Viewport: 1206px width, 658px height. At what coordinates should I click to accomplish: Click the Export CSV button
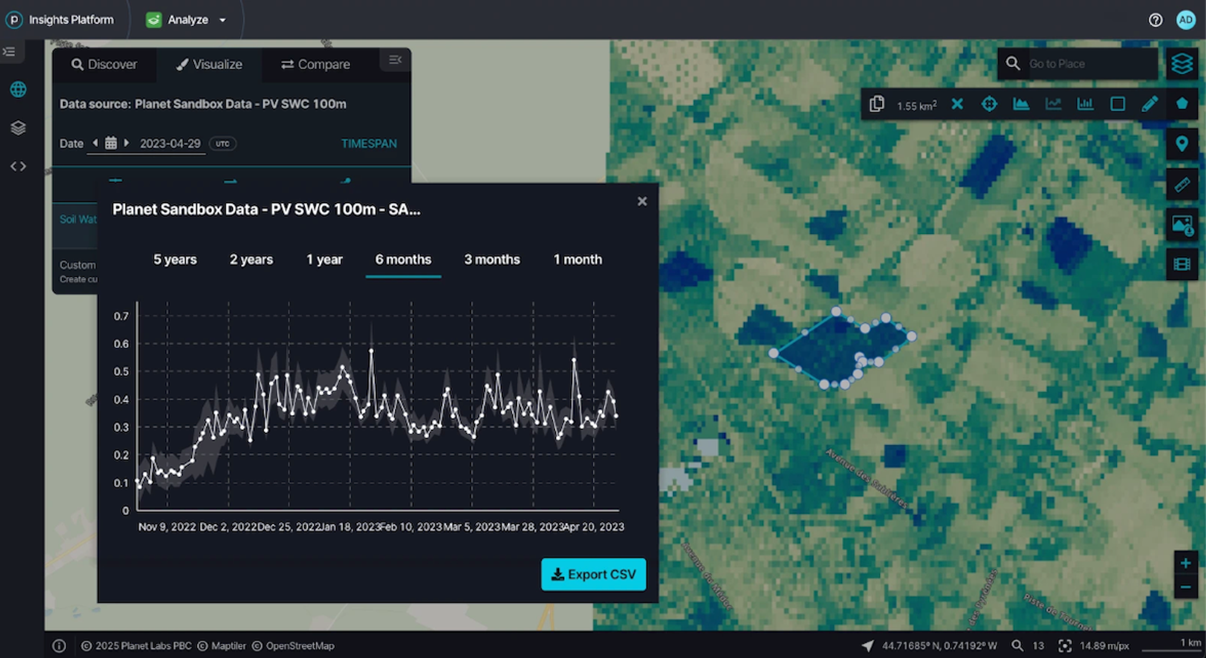594,574
